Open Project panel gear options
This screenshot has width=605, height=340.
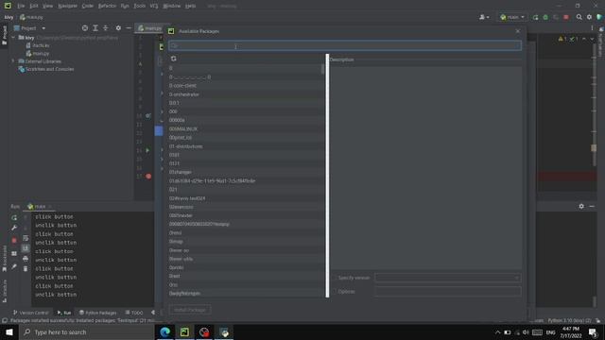(x=118, y=28)
